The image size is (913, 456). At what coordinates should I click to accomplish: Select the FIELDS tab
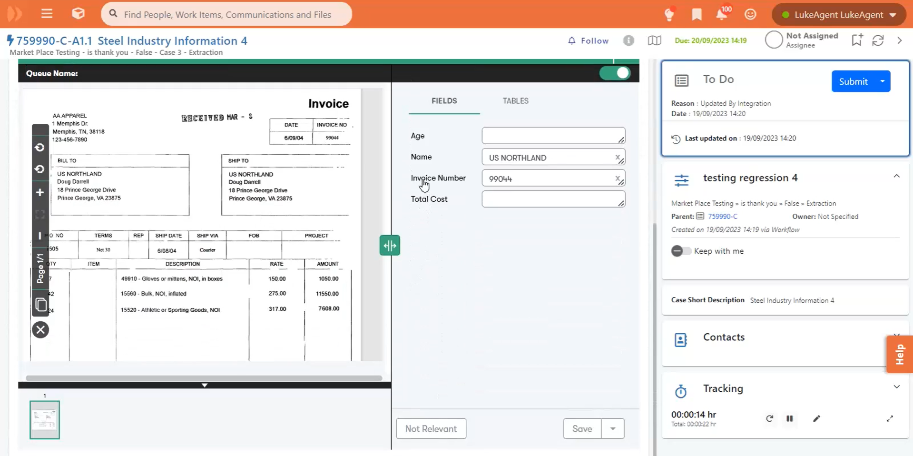click(444, 101)
